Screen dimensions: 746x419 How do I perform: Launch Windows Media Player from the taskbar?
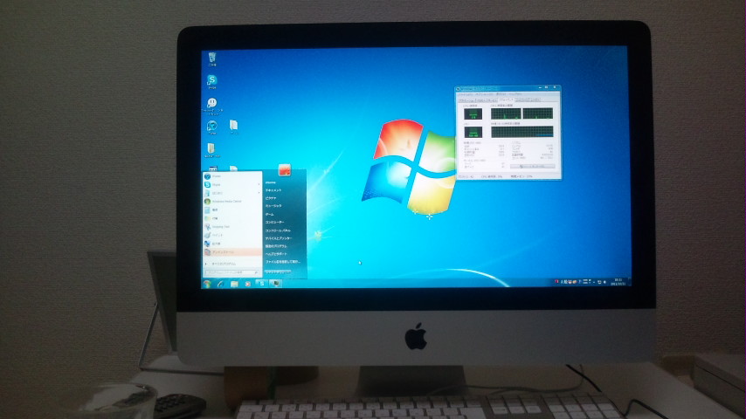[x=247, y=284]
